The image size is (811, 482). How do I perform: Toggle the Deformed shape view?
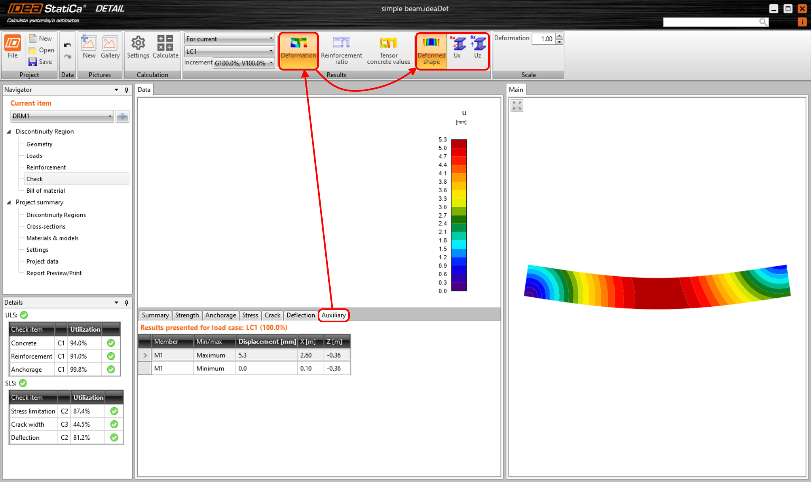coord(431,48)
